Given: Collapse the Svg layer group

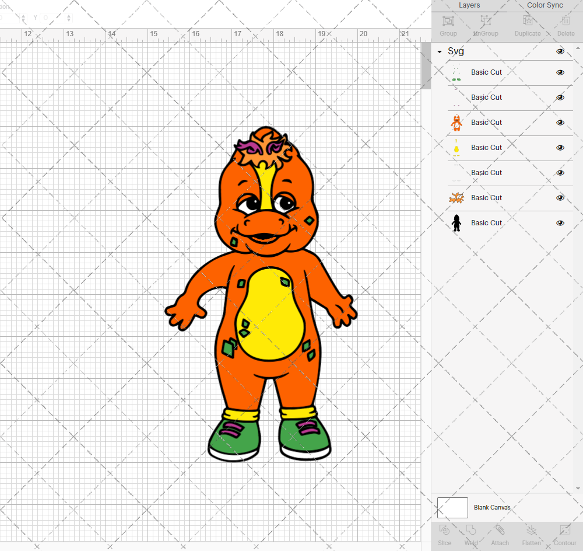Looking at the screenshot, I should 439,51.
